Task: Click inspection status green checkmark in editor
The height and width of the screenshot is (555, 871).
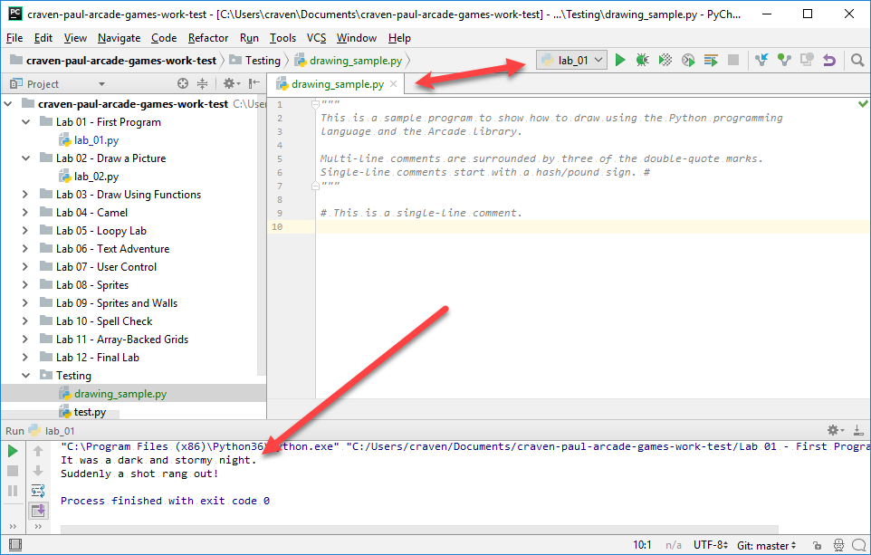Action: click(x=863, y=103)
